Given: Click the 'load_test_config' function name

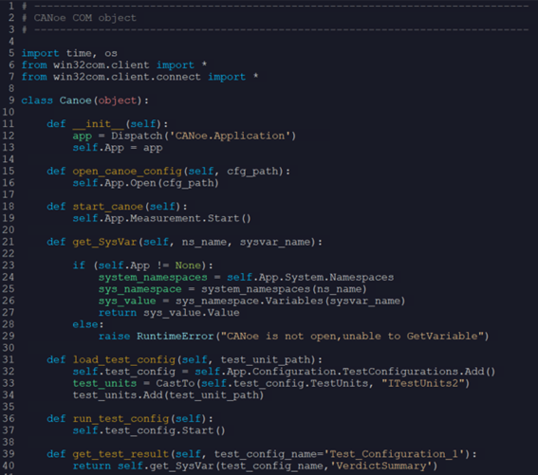Looking at the screenshot, I should click(124, 359).
